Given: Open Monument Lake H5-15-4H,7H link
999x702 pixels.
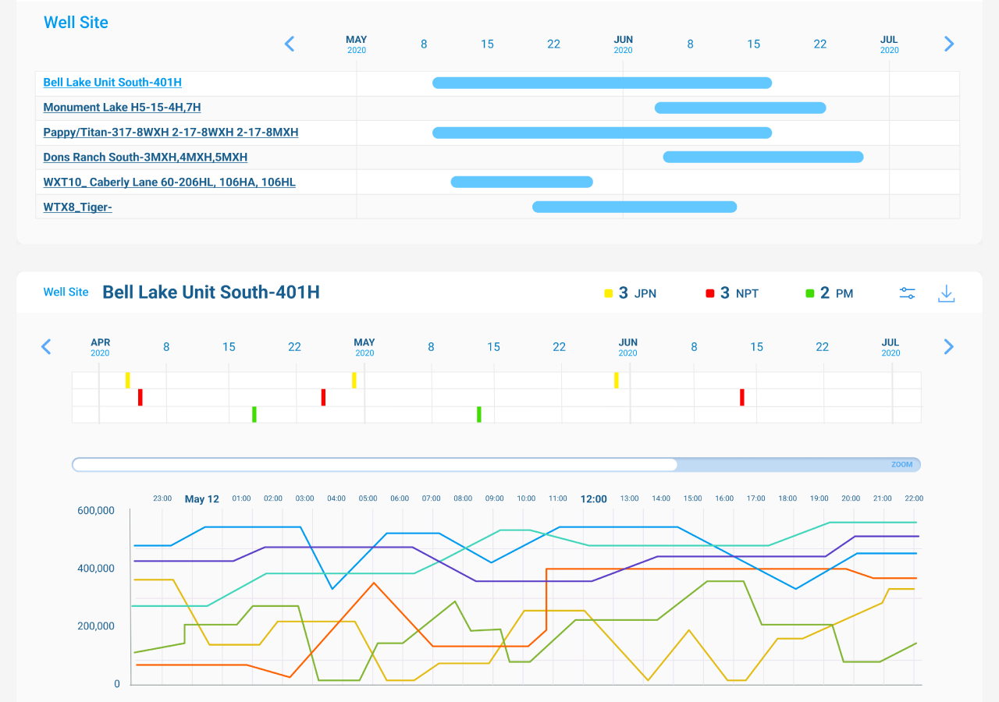Looking at the screenshot, I should pos(122,108).
